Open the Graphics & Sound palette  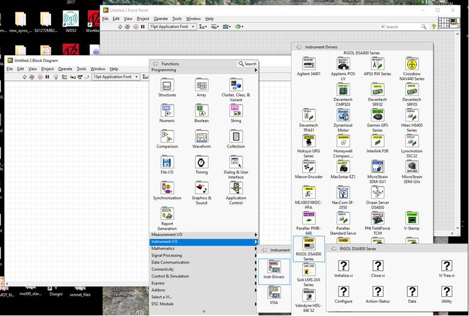(x=202, y=188)
